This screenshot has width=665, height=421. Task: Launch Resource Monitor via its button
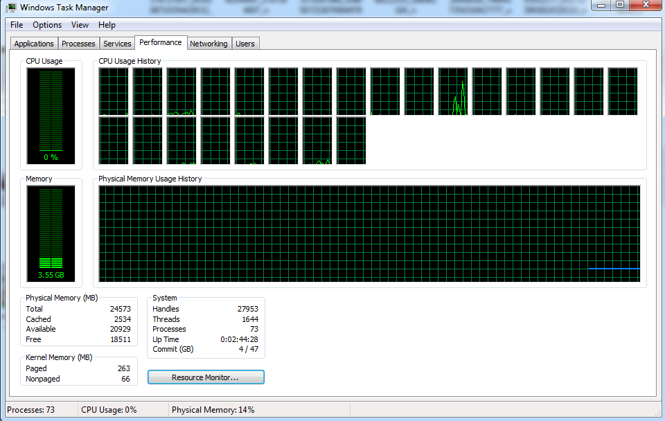[x=206, y=377]
